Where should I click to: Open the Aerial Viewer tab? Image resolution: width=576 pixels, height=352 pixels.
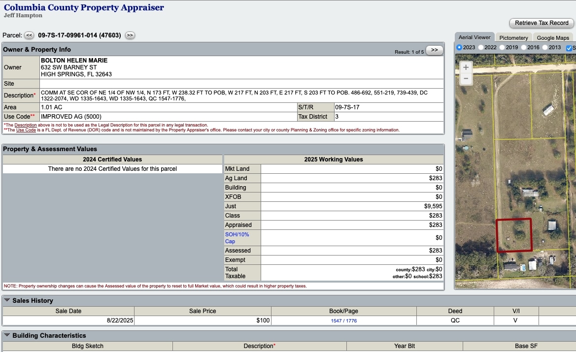click(474, 37)
